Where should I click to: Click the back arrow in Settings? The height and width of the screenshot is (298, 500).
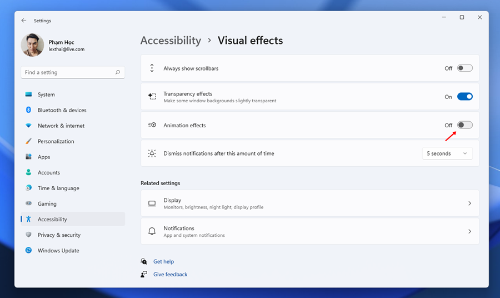pos(23,21)
